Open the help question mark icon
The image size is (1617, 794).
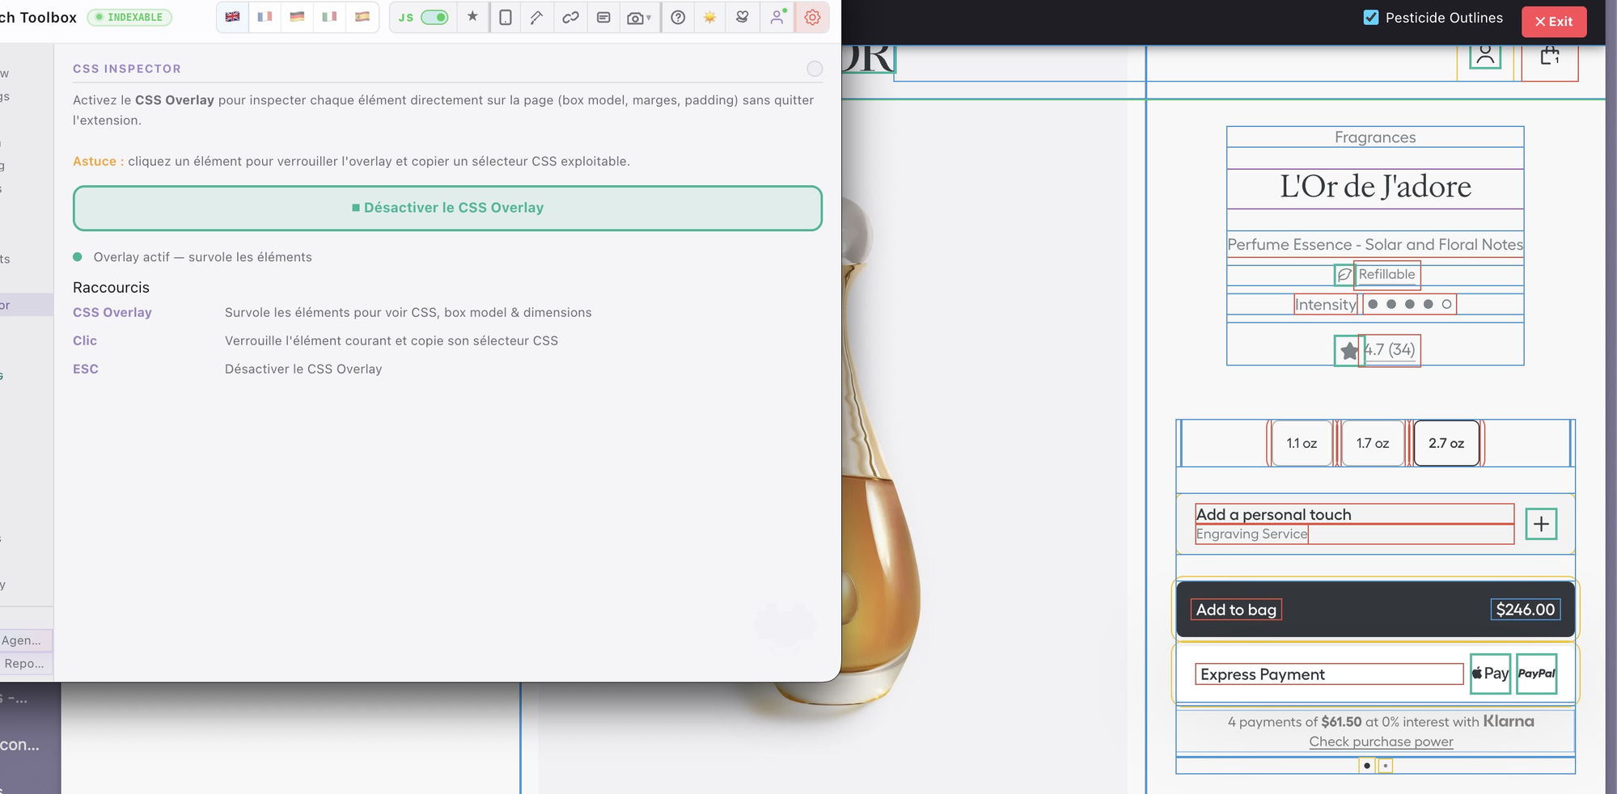(x=678, y=17)
